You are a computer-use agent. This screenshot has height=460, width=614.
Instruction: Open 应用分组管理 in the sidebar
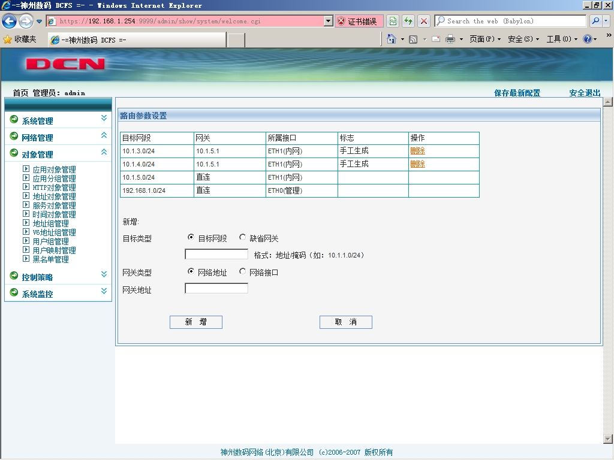point(54,178)
